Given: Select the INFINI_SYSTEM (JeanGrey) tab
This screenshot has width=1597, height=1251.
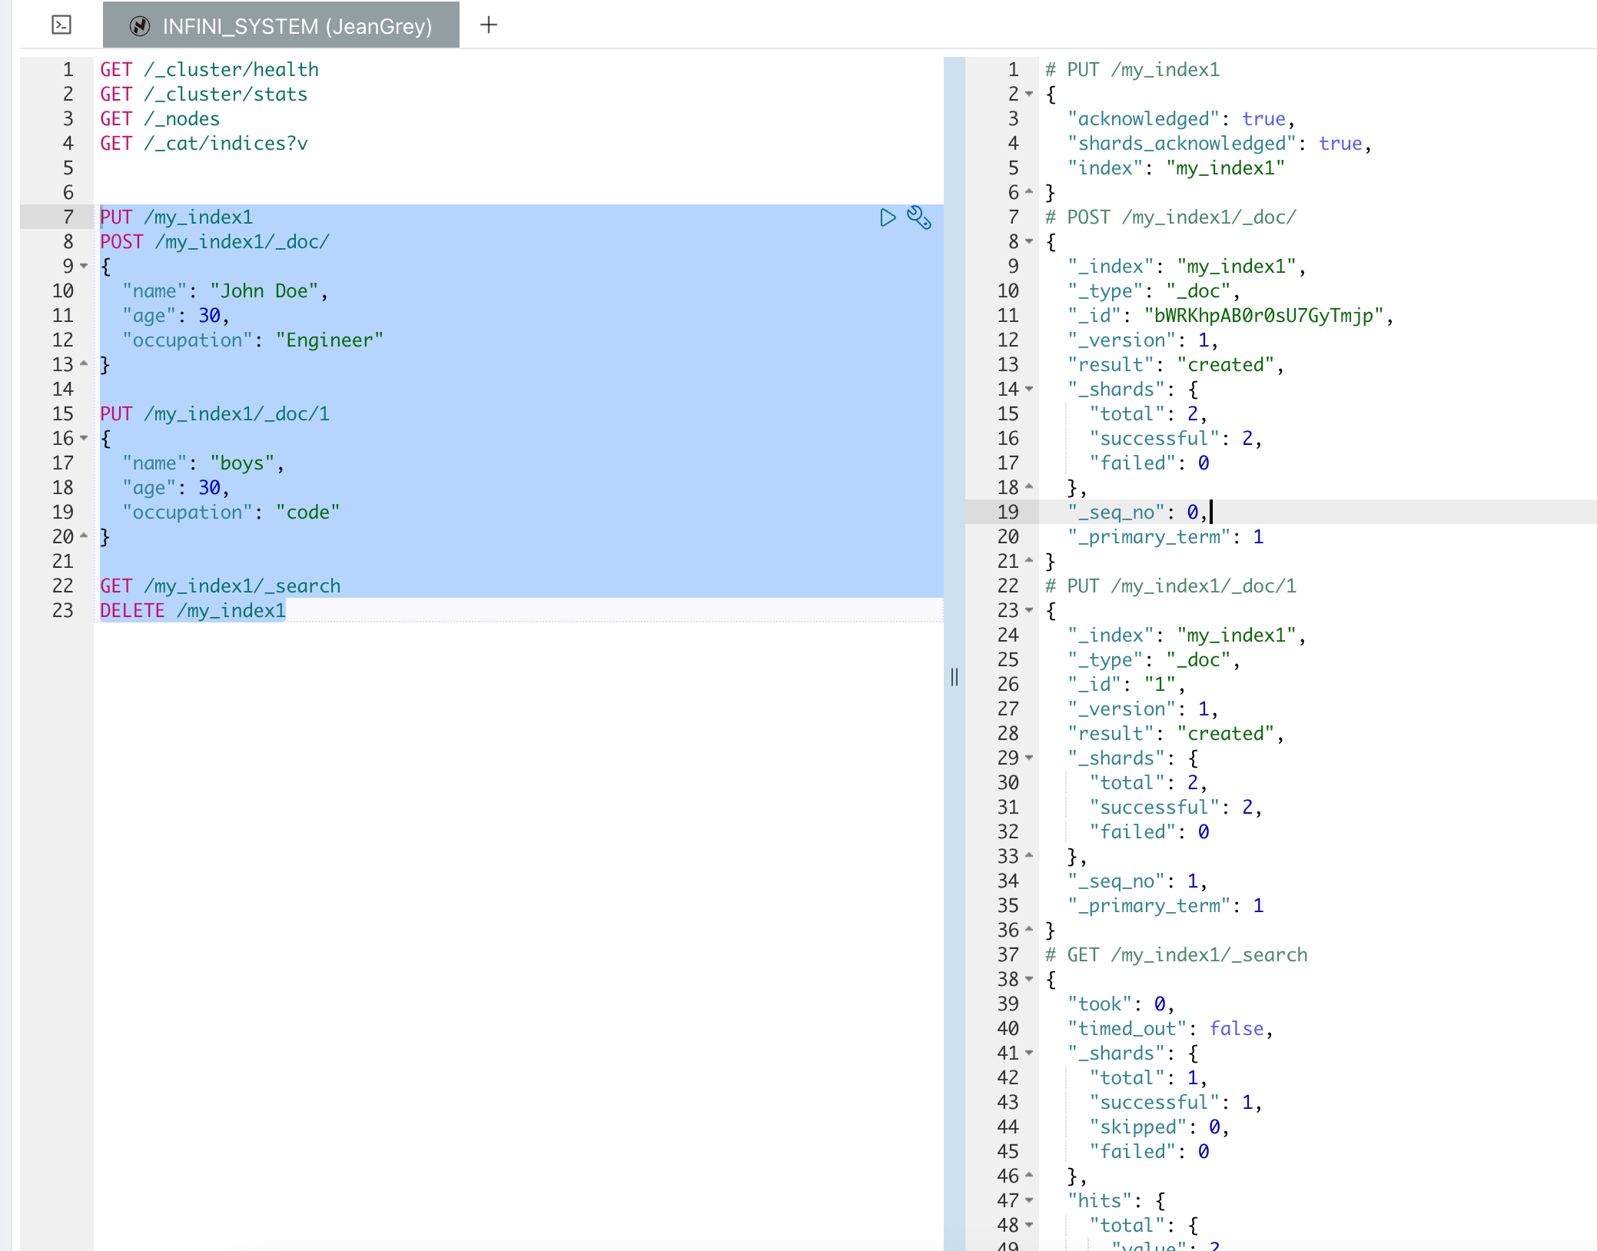Looking at the screenshot, I should [x=297, y=26].
